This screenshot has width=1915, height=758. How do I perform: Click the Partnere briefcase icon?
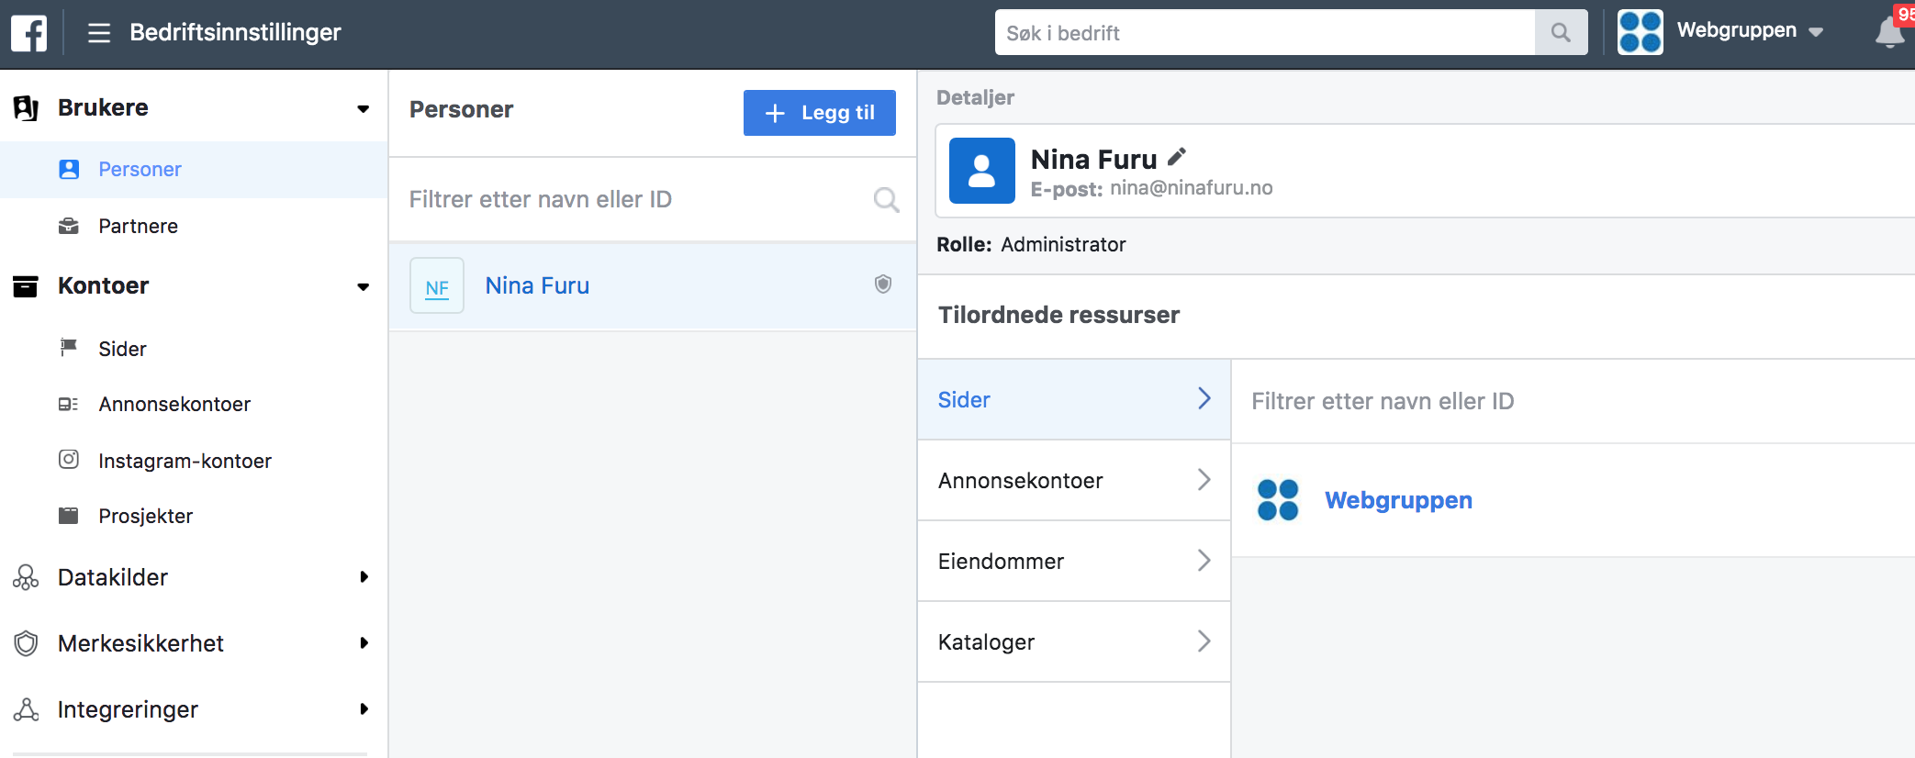(69, 226)
